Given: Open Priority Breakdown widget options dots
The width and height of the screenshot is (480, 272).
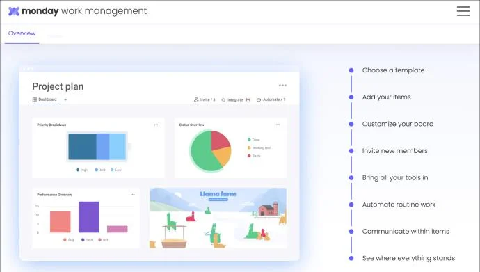Looking at the screenshot, I should point(156,125).
